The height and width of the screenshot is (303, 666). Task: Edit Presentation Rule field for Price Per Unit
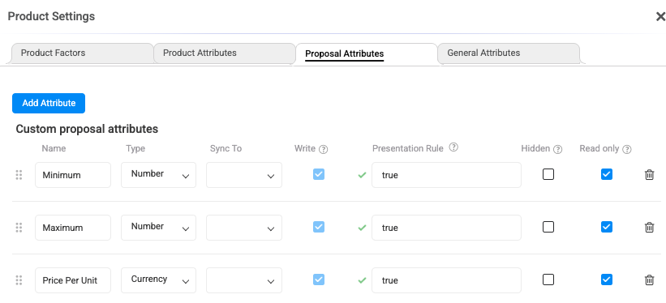(446, 280)
